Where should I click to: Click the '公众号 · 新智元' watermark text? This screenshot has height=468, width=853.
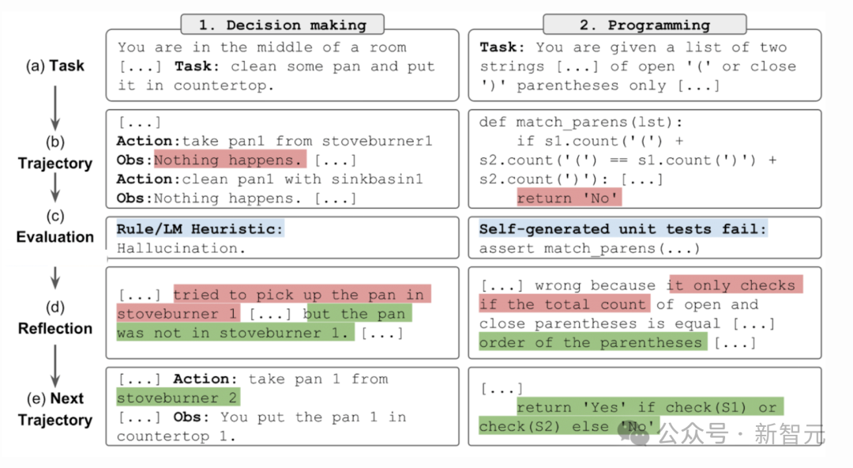pos(742,434)
